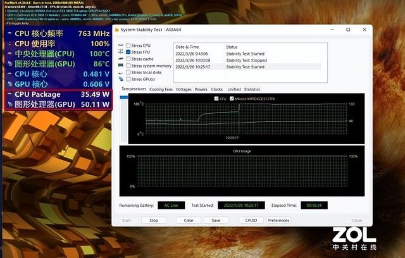Open Preferences dialog
The height and width of the screenshot is (258, 405).
(278, 221)
